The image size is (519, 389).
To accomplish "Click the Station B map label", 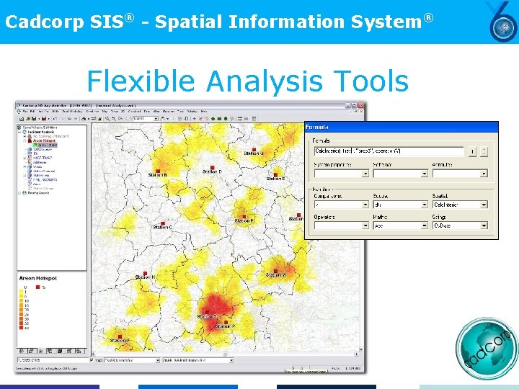I will pyautogui.click(x=158, y=175).
